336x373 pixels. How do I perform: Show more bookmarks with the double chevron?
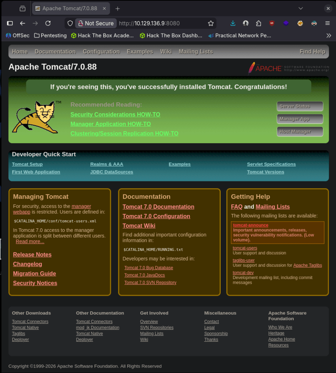[329, 35]
